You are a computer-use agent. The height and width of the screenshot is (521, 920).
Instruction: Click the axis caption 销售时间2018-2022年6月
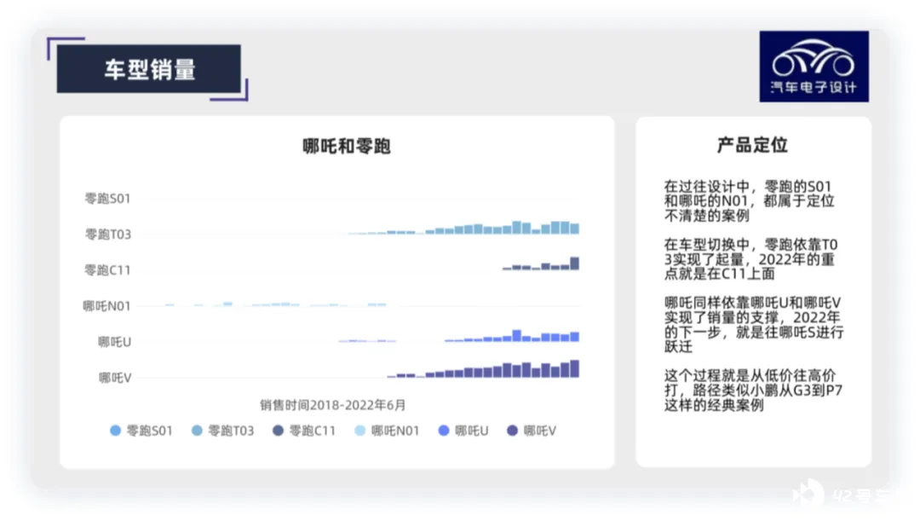coord(333,405)
